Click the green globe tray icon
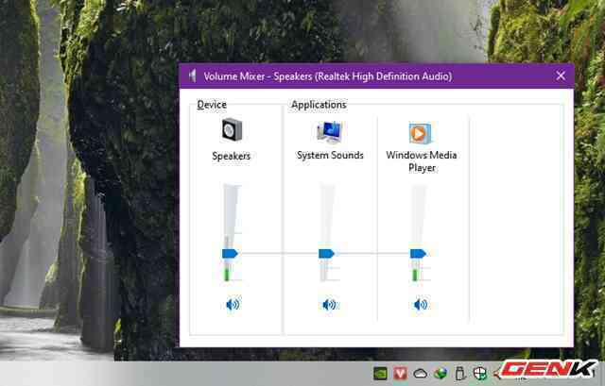605x386 pixels. coord(441,374)
